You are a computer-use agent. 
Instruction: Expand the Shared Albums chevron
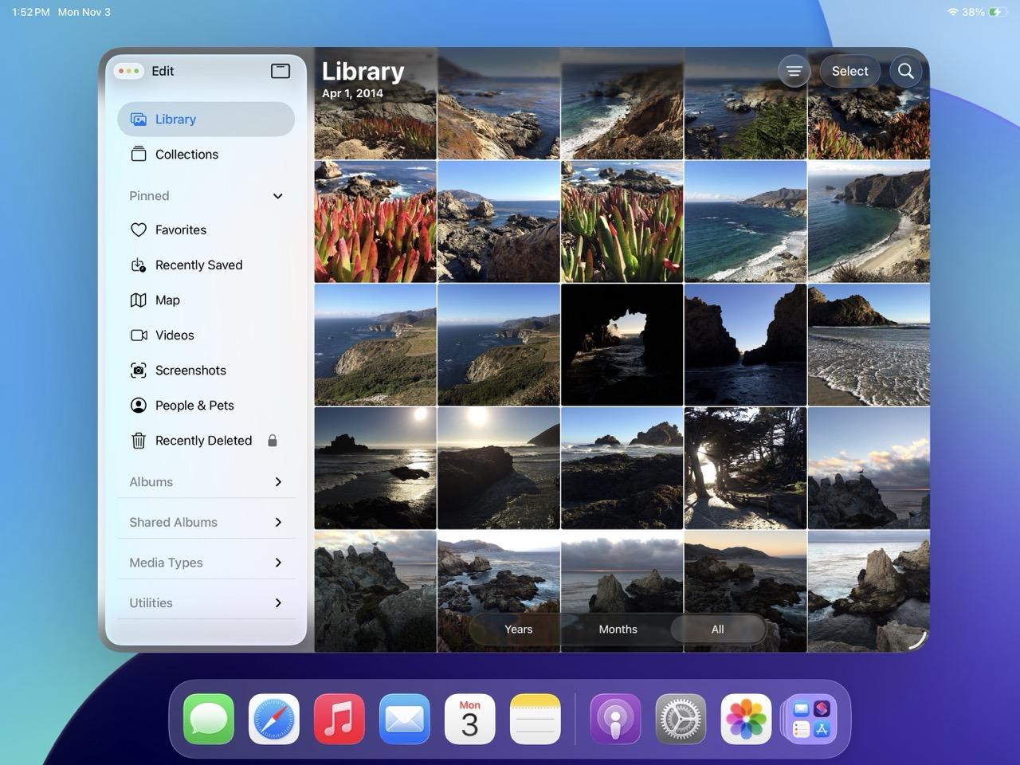pos(278,523)
